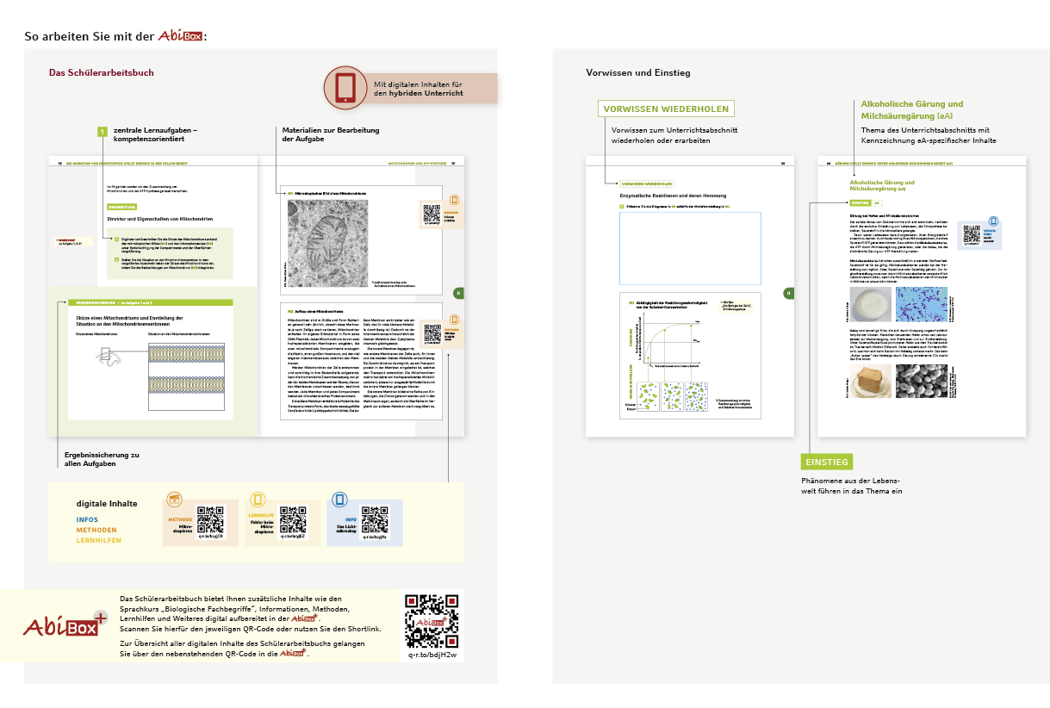Click the blue Info tablet icon
Screen dimensions: 1050x708
click(339, 500)
